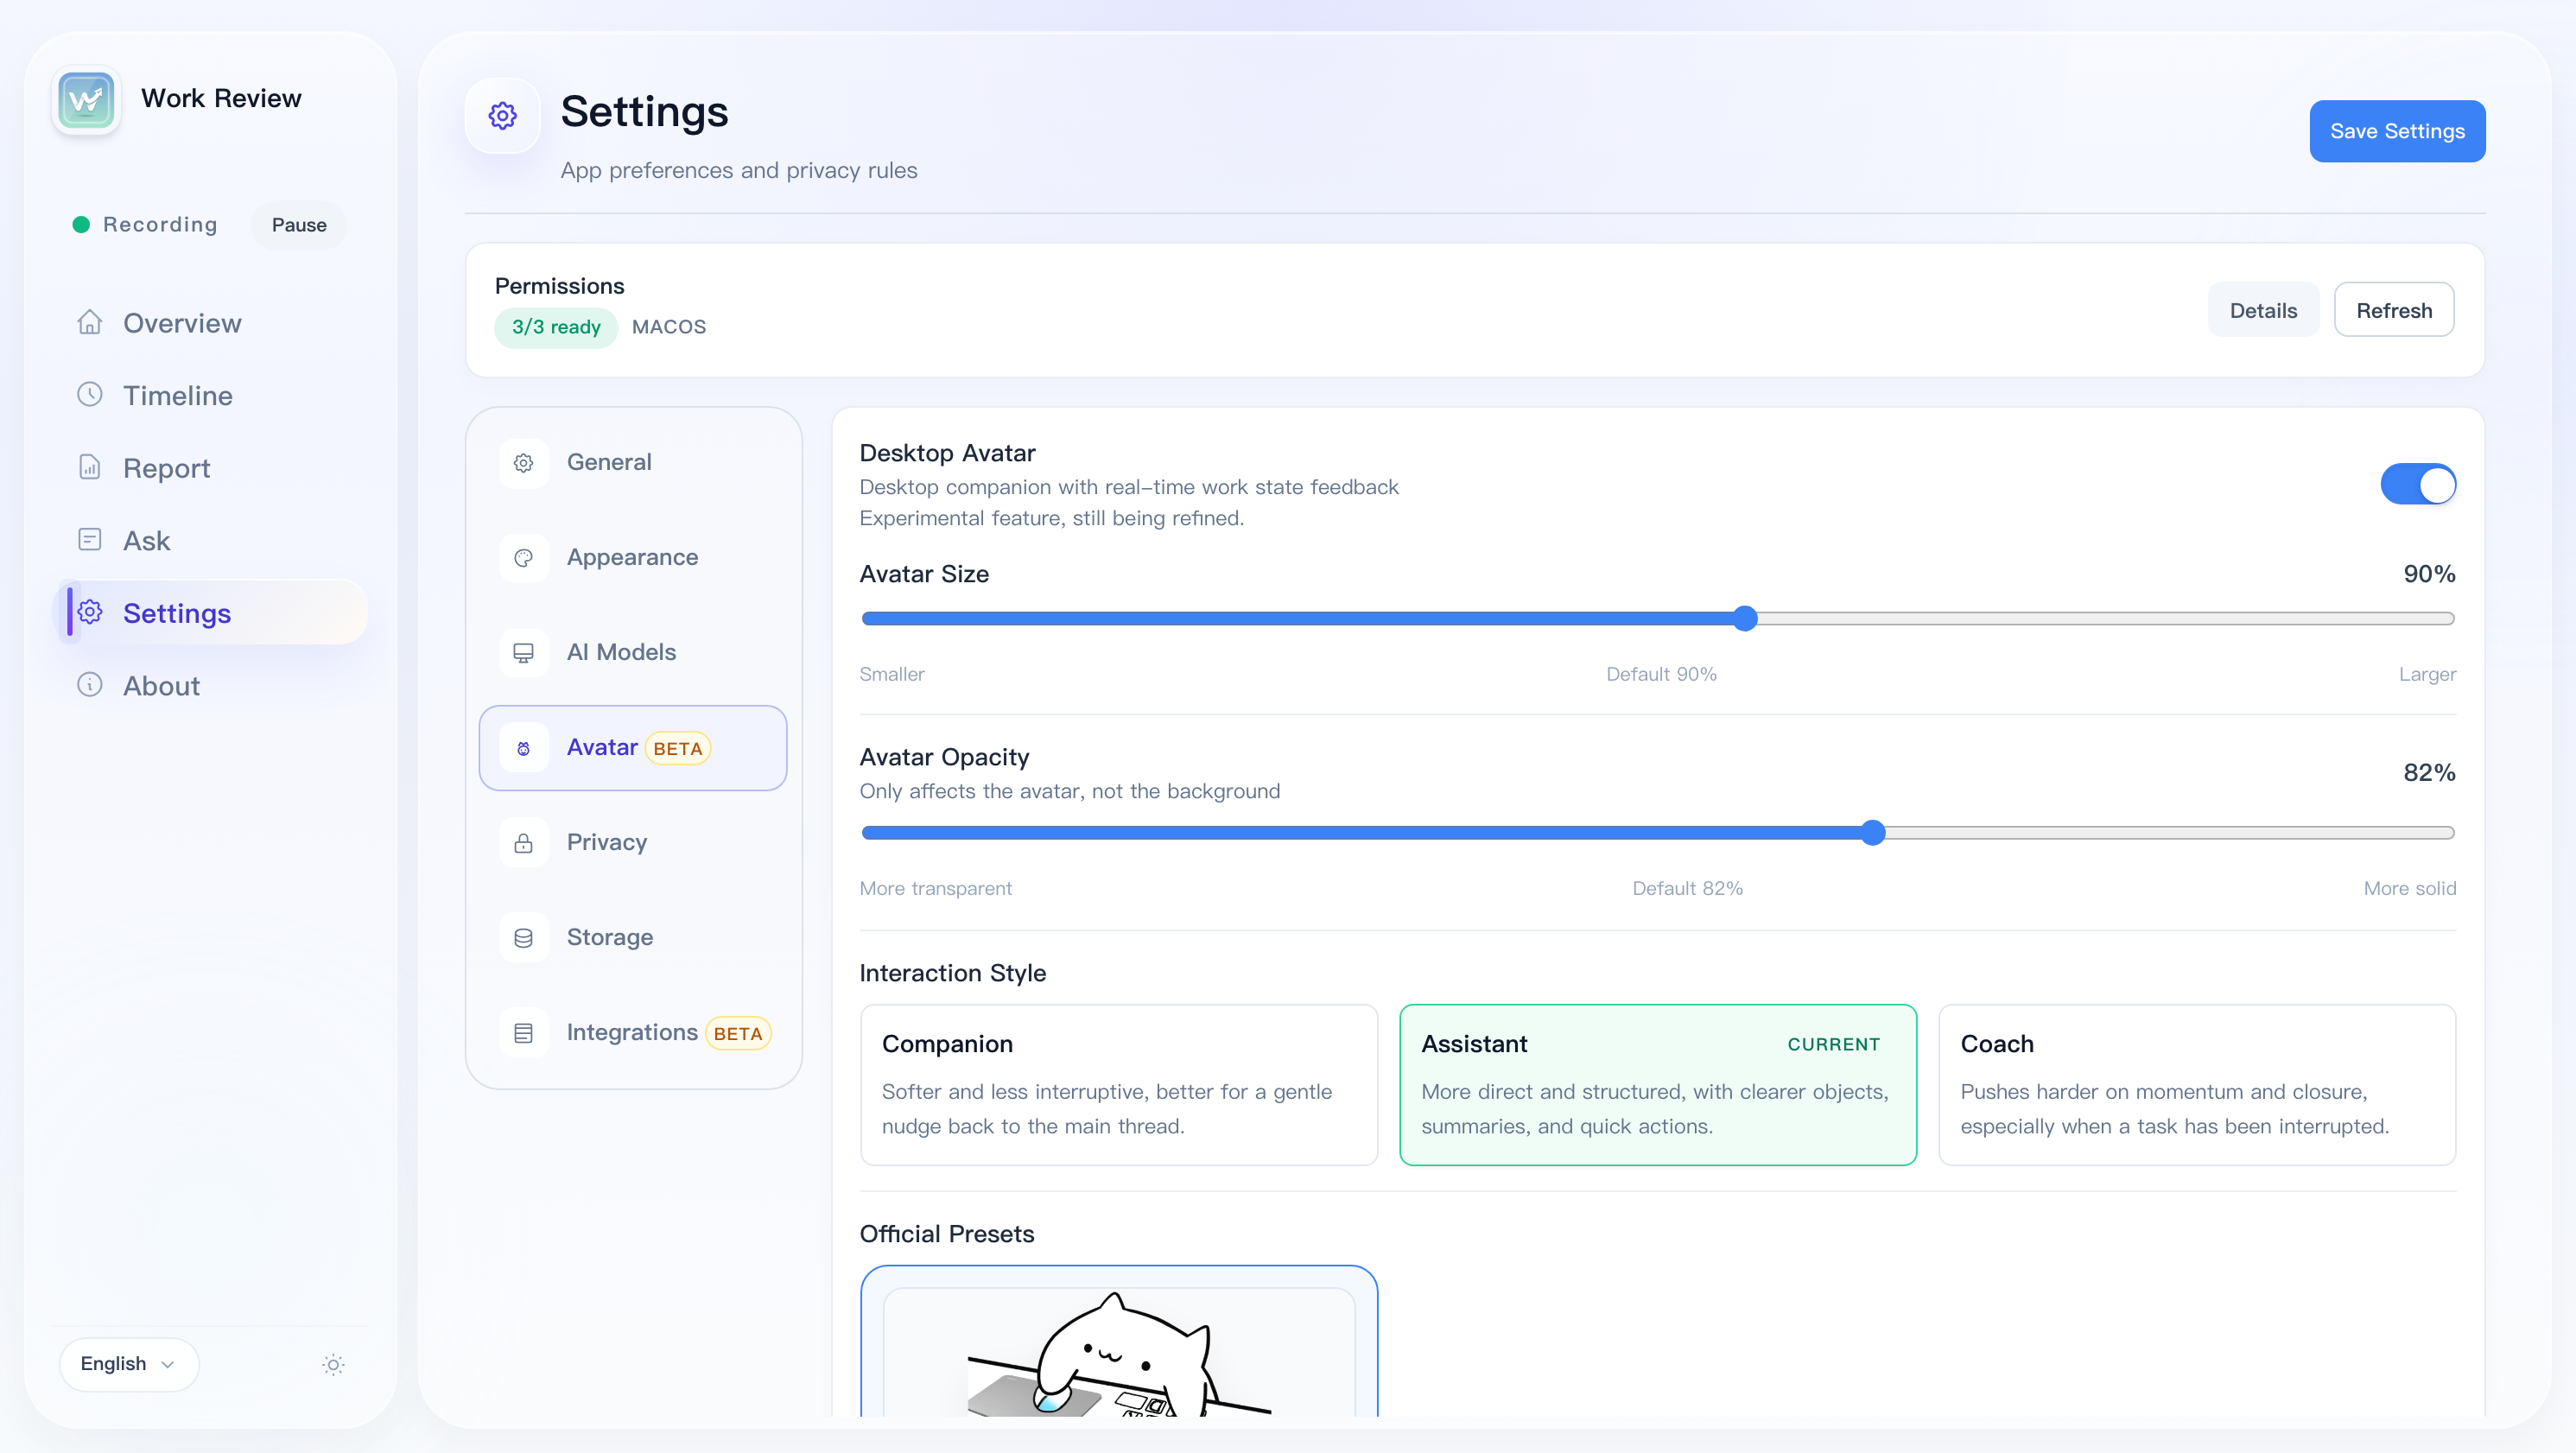Click the Storage database icon
This screenshot has height=1453, width=2576.
tap(524, 938)
